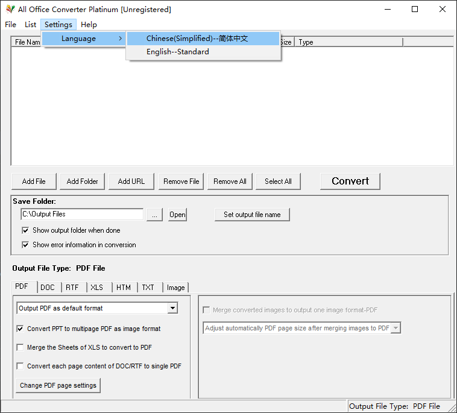457x413 pixels.
Task: Click the Settings menu
Action: (58, 25)
